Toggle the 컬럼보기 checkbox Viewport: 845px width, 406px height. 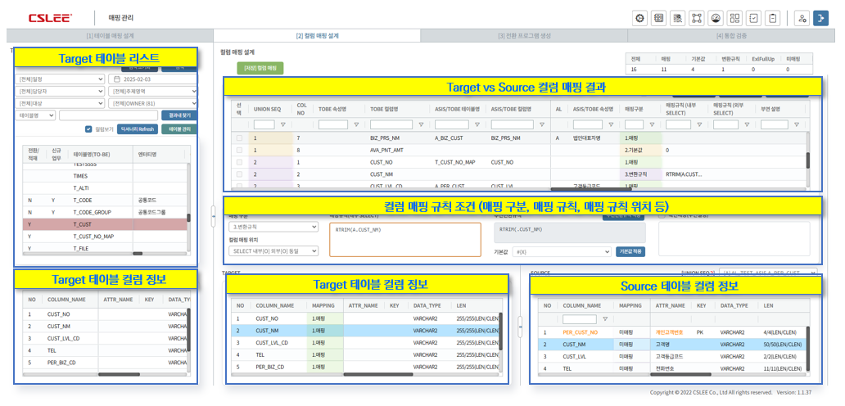89,129
